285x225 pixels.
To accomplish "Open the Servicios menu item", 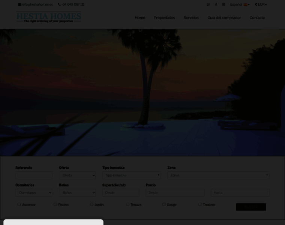I will pos(191,18).
